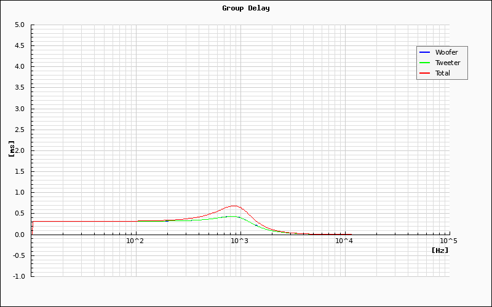Click the -1.0 value on the y-axis
The image size is (492, 307).
(18, 276)
